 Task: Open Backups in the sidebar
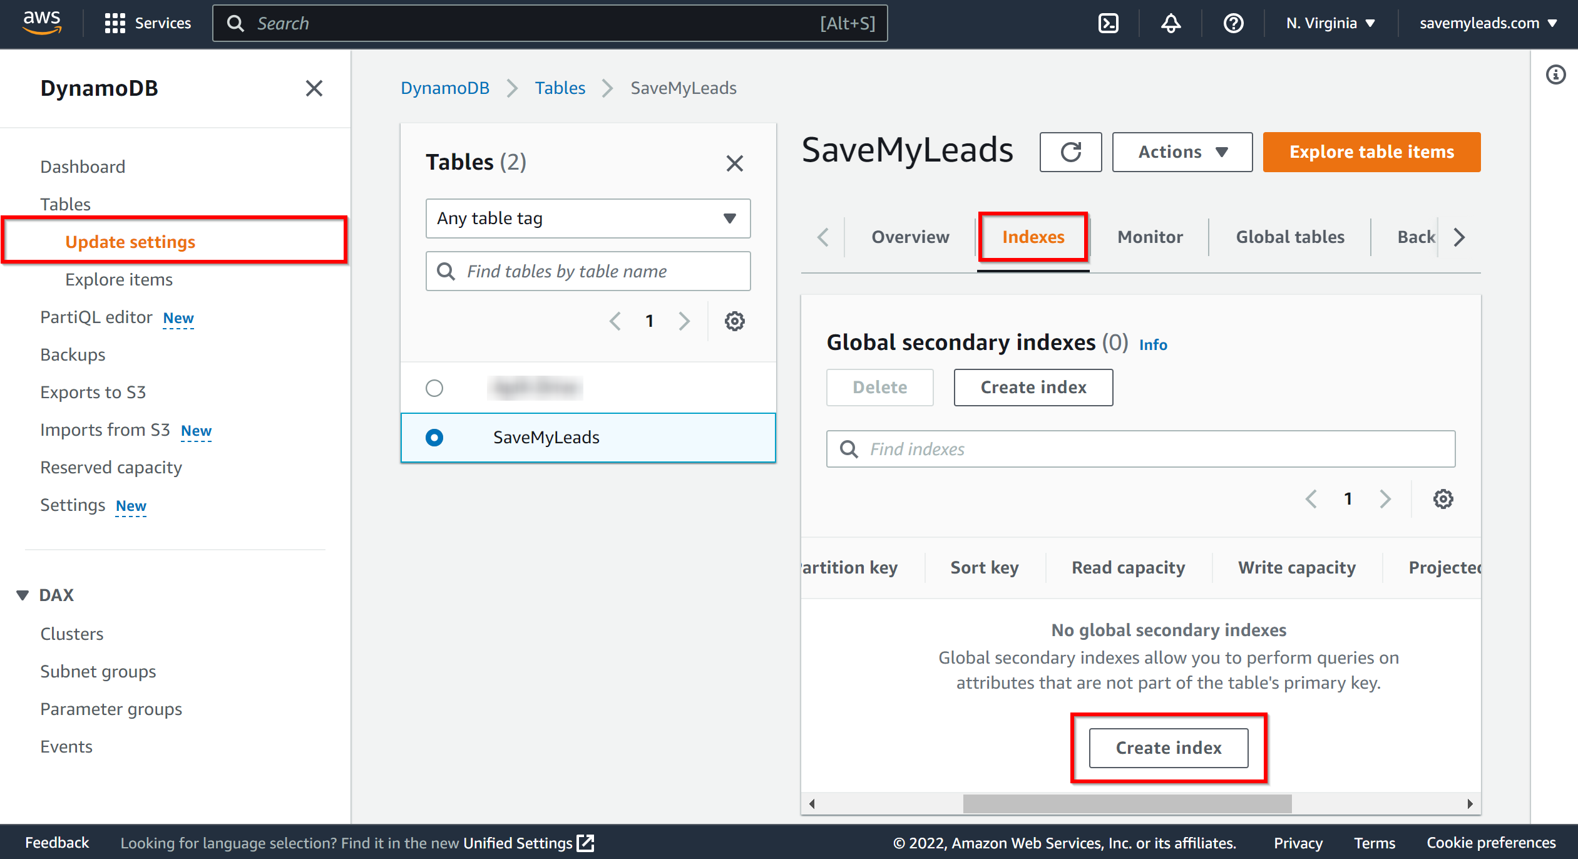(x=73, y=354)
